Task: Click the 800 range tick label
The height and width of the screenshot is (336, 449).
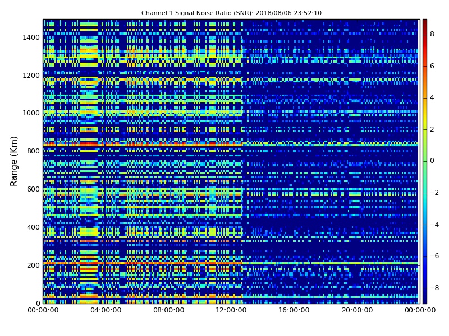Action: (33, 151)
